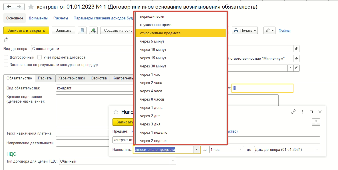Select 'через 2 дня' option
The image size is (338, 170).
click(181, 116)
